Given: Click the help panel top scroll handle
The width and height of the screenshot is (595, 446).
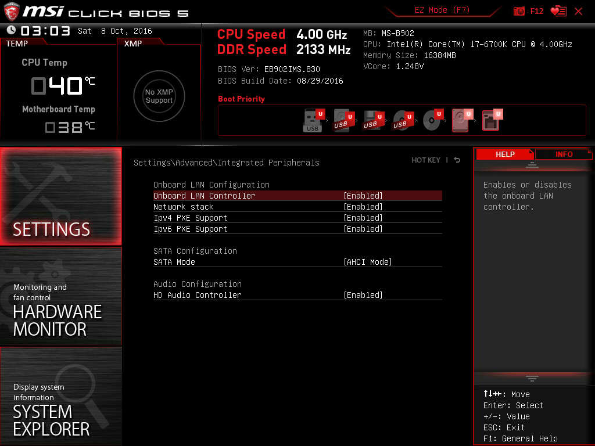Looking at the screenshot, I should click(x=532, y=164).
